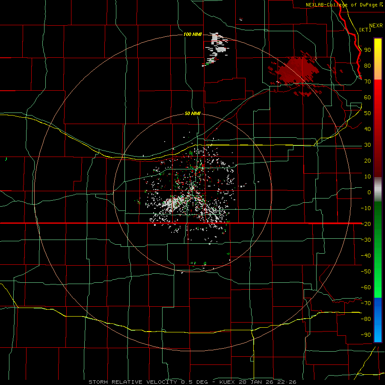Click the "0.5 DEG" elevation text

pos(195,382)
